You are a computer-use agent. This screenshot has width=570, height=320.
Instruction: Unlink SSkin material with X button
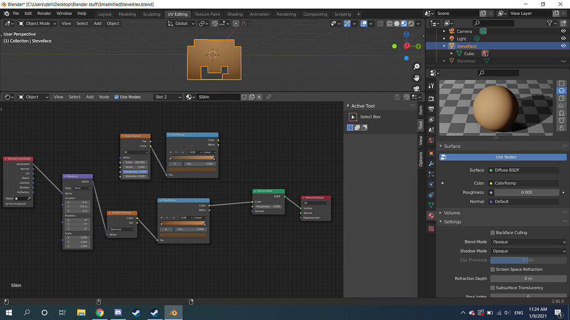pyautogui.click(x=259, y=97)
